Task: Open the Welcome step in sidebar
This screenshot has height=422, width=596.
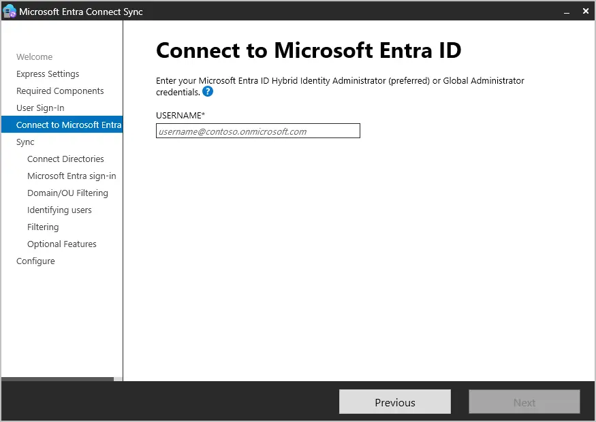Action: tap(34, 57)
